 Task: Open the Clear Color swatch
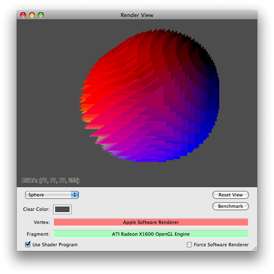click(62, 209)
